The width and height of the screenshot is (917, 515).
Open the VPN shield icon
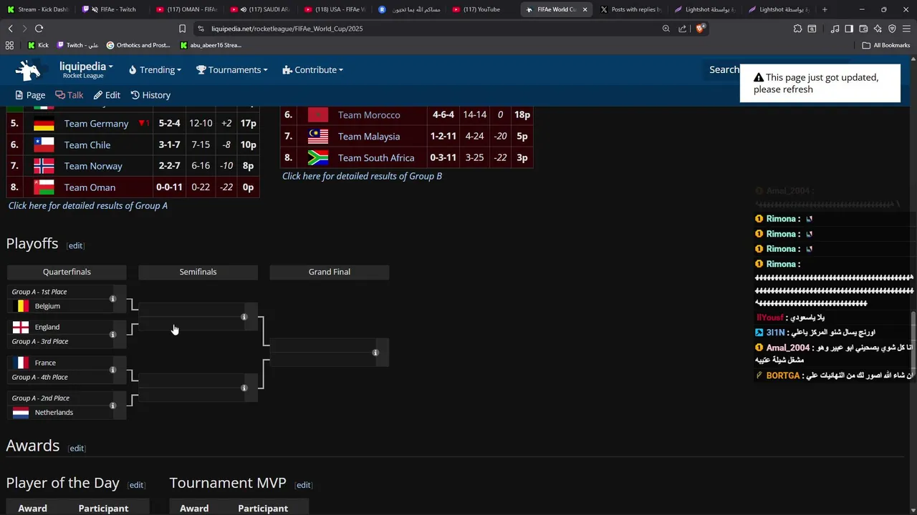point(892,29)
